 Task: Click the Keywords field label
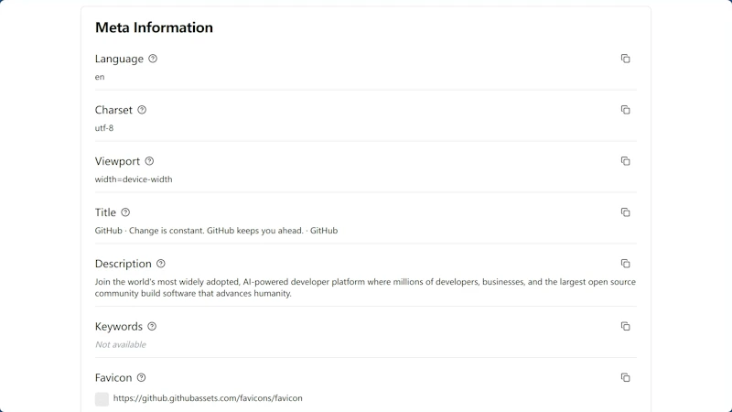[119, 327]
